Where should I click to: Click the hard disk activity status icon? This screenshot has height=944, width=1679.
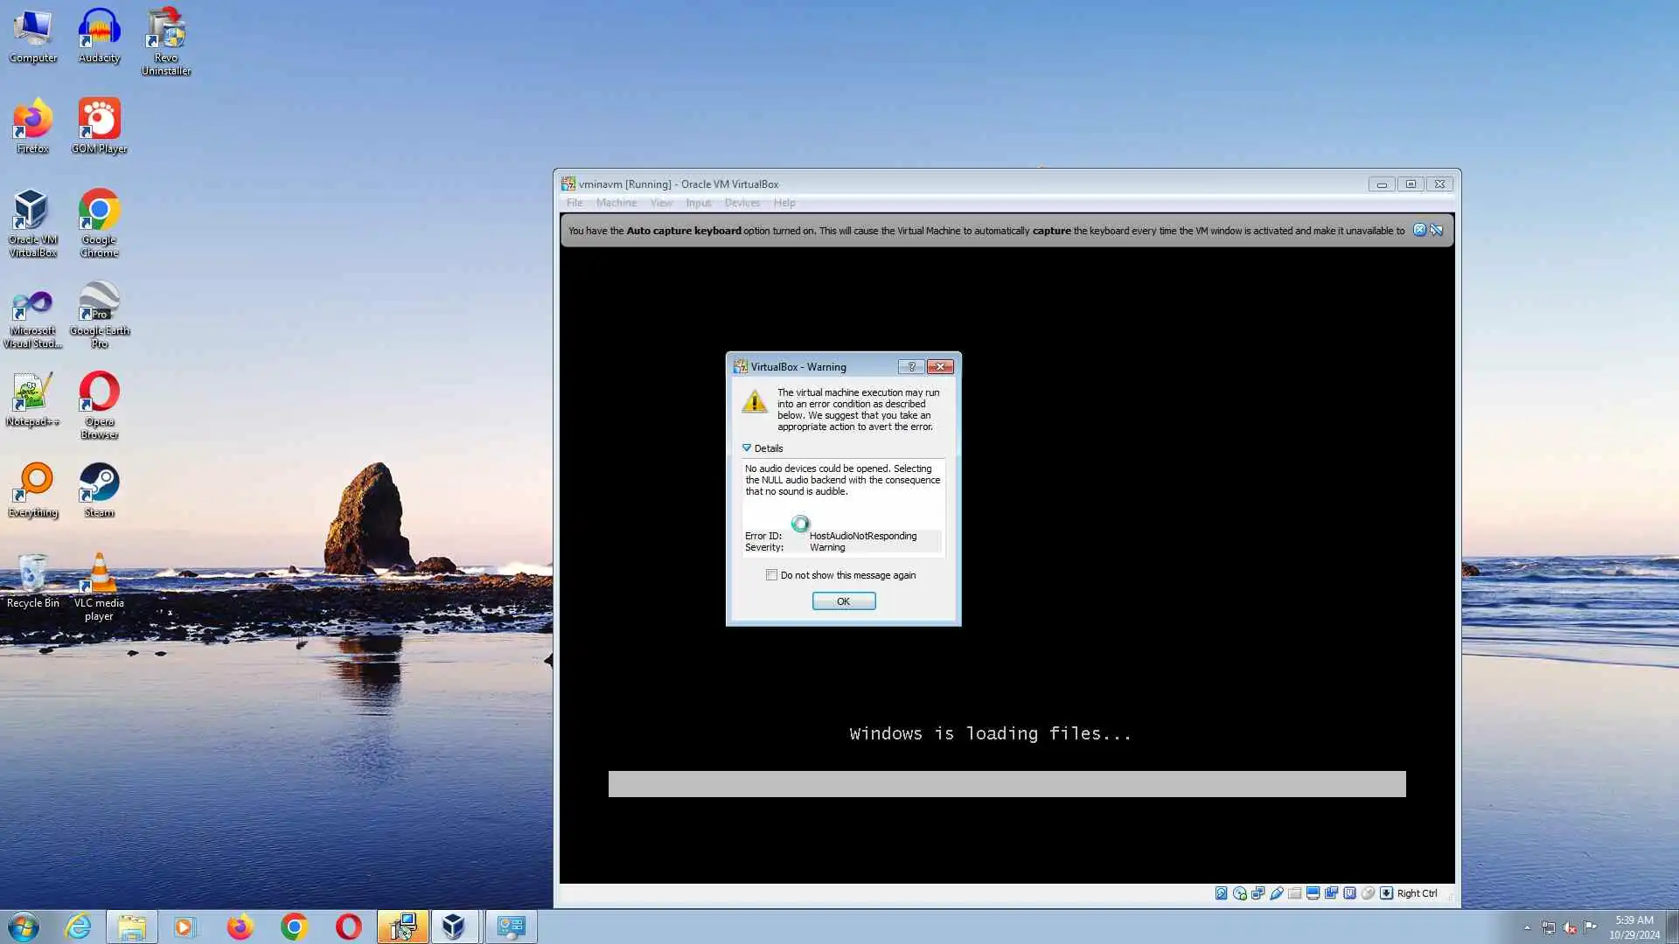pos(1221,893)
